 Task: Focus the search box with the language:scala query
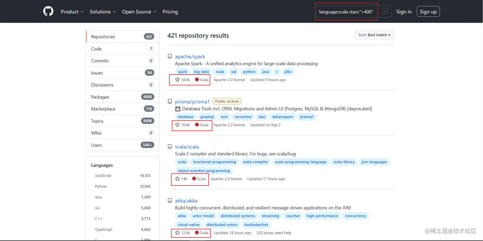pyautogui.click(x=346, y=12)
